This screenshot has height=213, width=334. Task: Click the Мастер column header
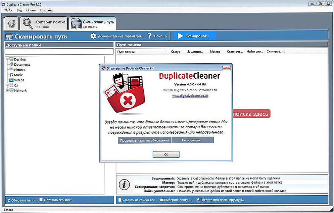coord(215,52)
